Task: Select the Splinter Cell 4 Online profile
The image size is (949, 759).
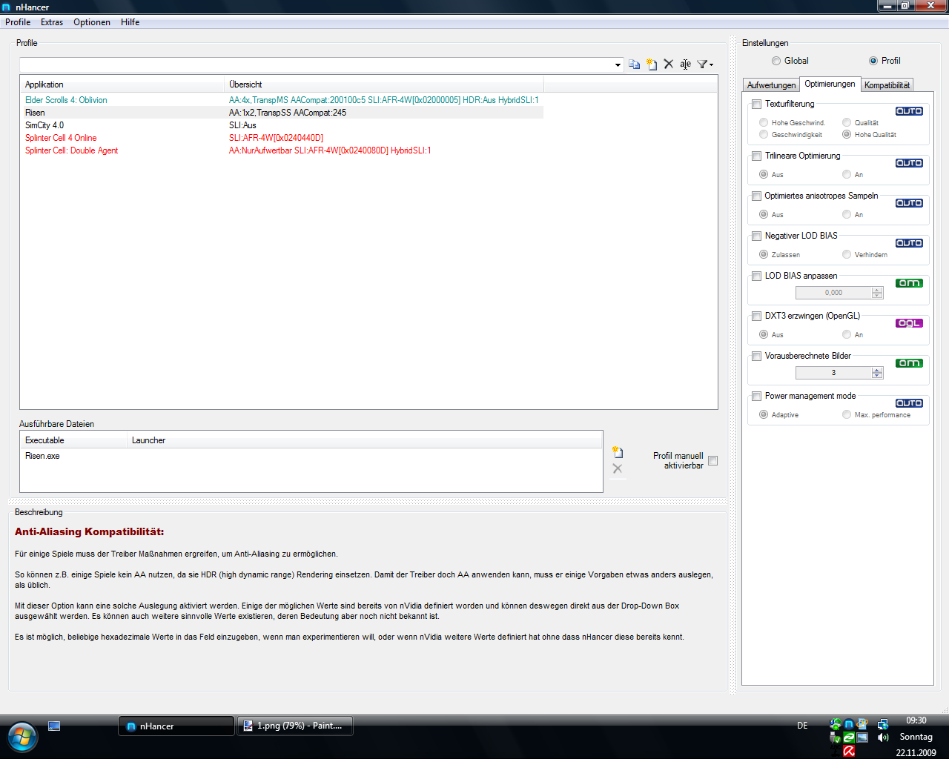Action: (282, 138)
